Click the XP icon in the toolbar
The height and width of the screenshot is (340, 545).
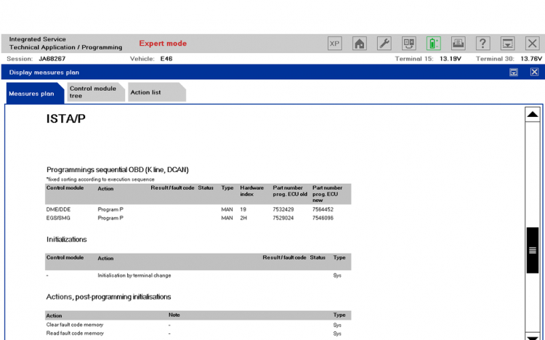click(334, 44)
